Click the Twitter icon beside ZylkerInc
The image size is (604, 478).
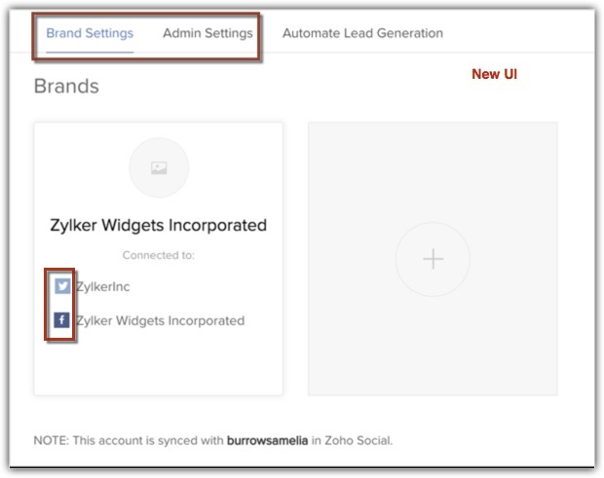(62, 286)
